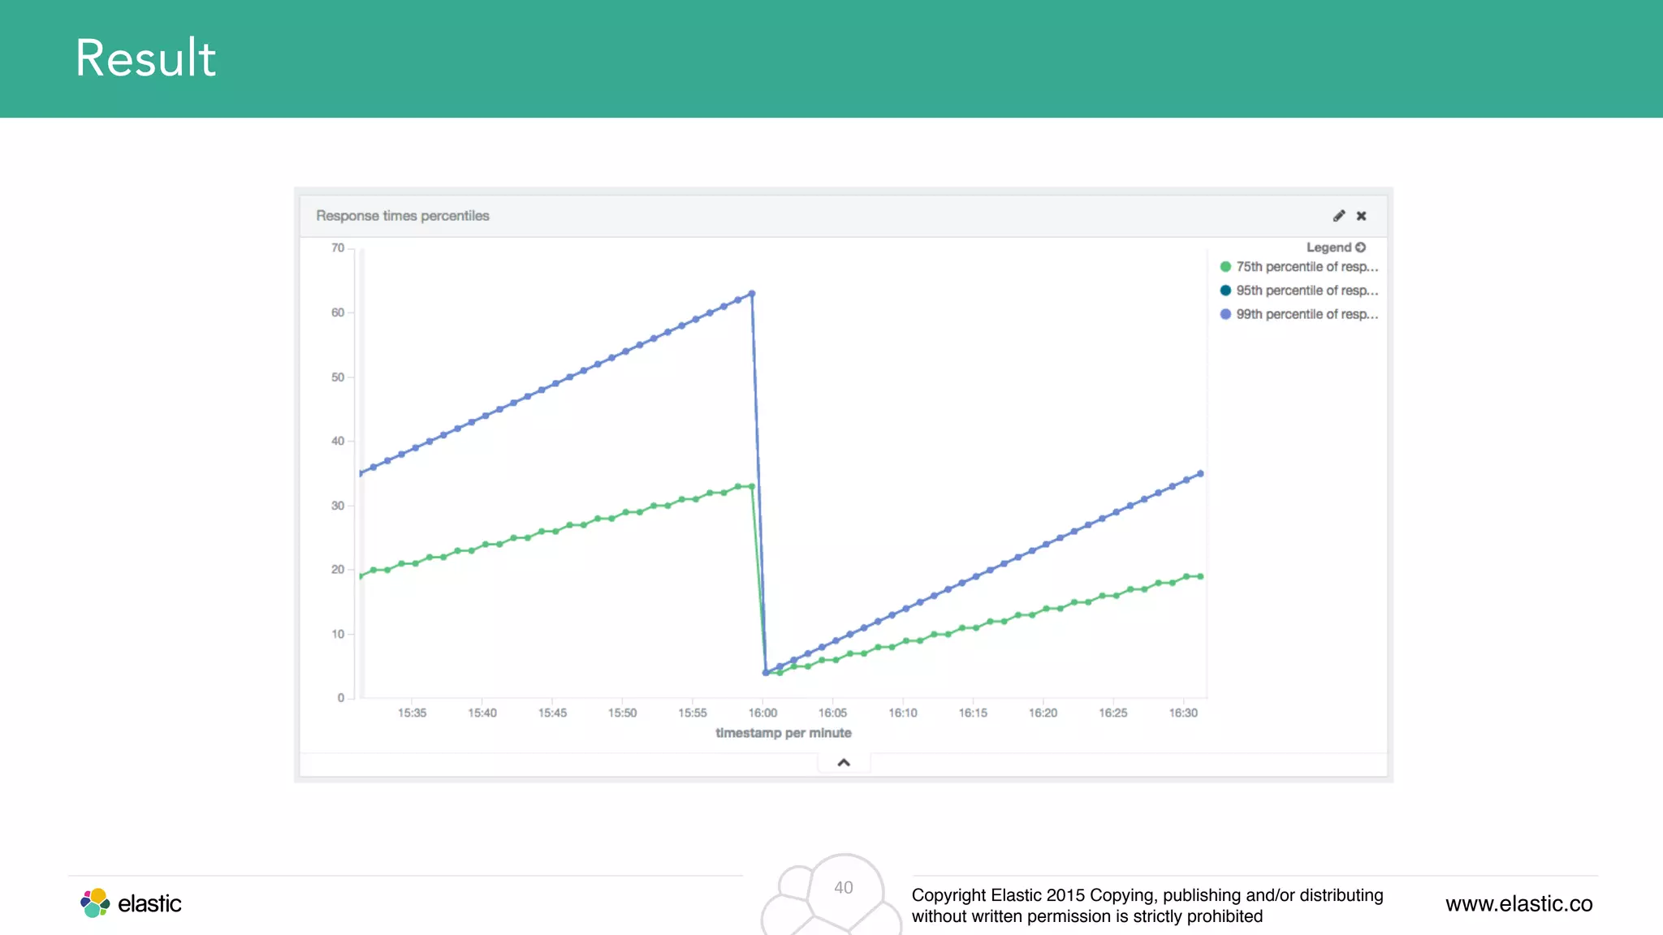Image resolution: width=1663 pixels, height=935 pixels.
Task: Click the 99th percentile peak data point
Action: tap(752, 294)
